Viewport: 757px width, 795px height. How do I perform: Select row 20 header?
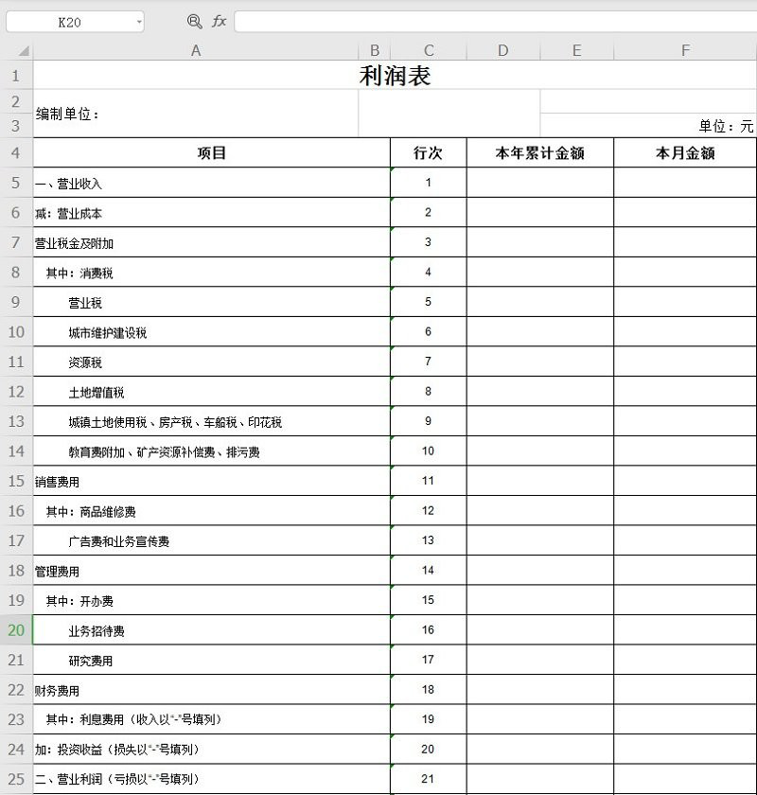pos(17,629)
